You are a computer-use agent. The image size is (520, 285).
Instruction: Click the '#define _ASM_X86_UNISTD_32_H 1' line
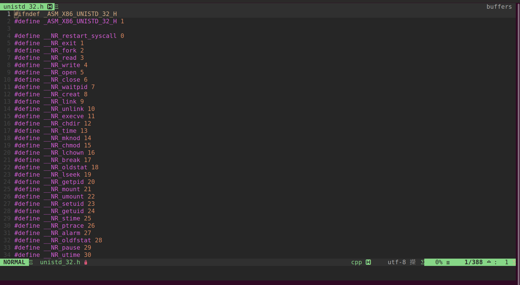(69, 21)
